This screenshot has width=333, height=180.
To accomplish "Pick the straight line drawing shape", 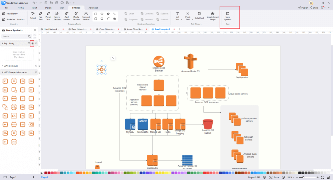I will 115,14.
